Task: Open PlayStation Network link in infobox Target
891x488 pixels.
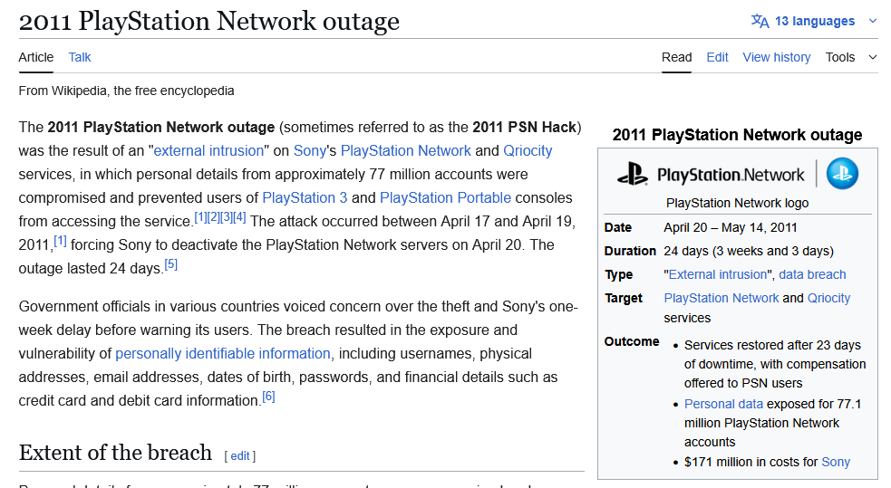Action: point(722,298)
